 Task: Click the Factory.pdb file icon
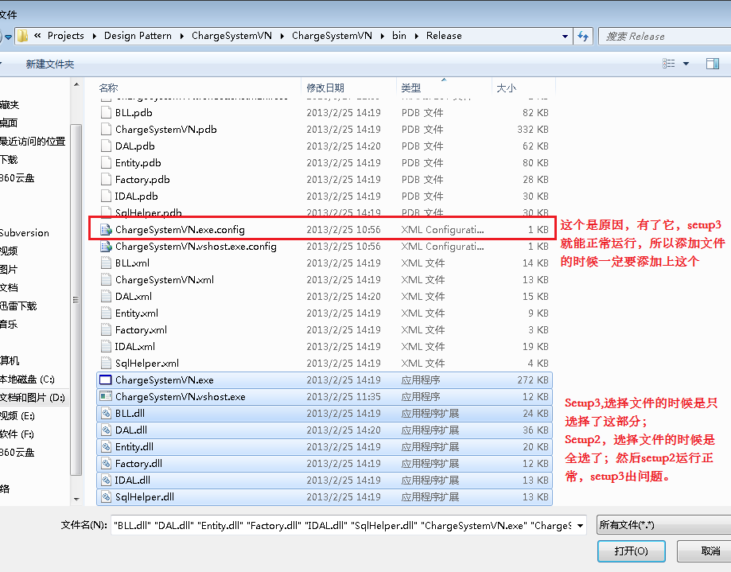coord(107,180)
